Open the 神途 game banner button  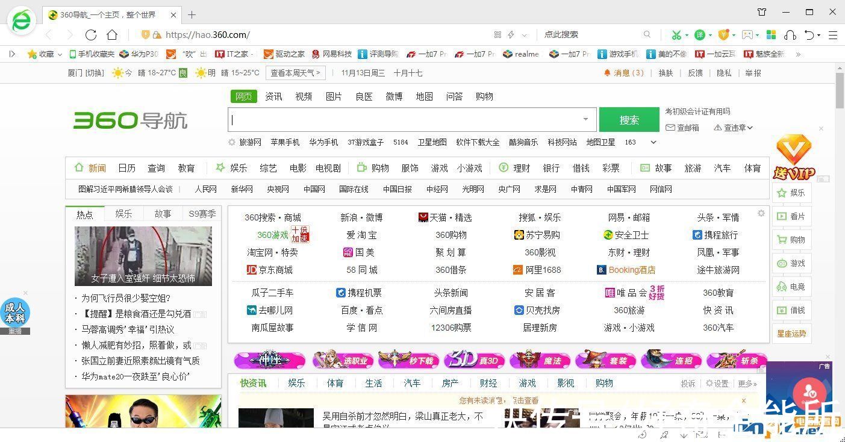pyautogui.click(x=269, y=361)
